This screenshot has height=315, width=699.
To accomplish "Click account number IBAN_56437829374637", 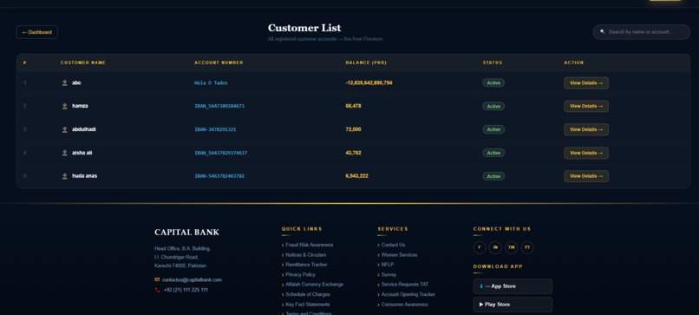I will pyautogui.click(x=220, y=153).
